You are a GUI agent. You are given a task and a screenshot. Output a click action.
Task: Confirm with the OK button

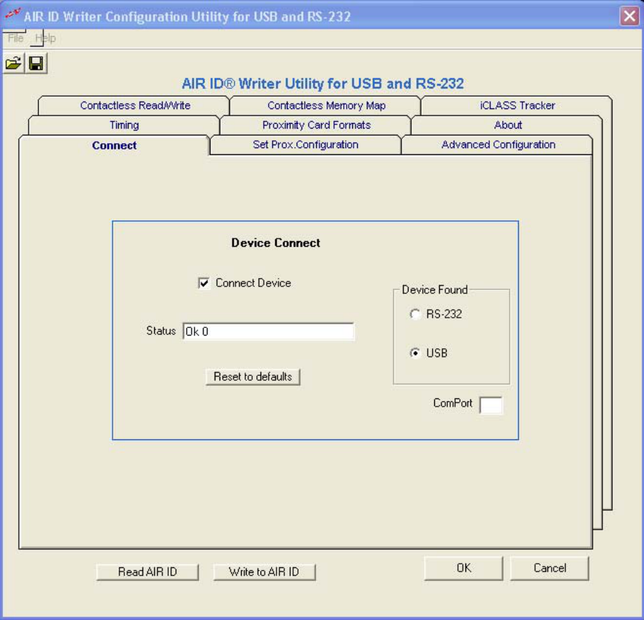[463, 569]
